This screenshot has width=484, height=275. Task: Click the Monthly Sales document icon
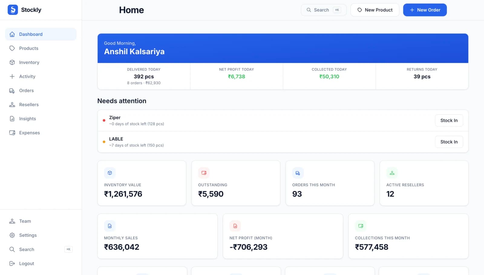click(110, 226)
